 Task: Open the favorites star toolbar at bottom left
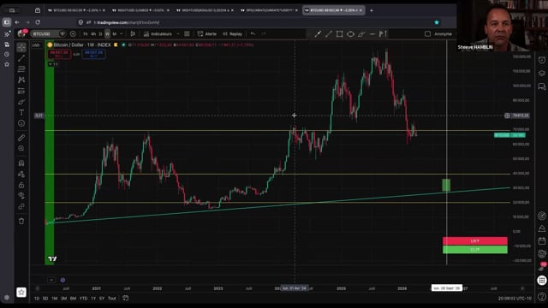point(21,293)
